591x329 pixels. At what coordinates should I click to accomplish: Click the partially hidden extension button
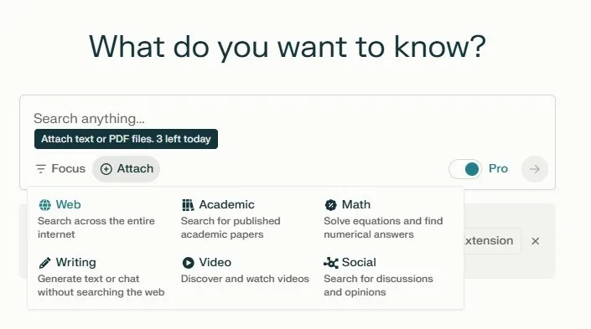click(x=492, y=241)
